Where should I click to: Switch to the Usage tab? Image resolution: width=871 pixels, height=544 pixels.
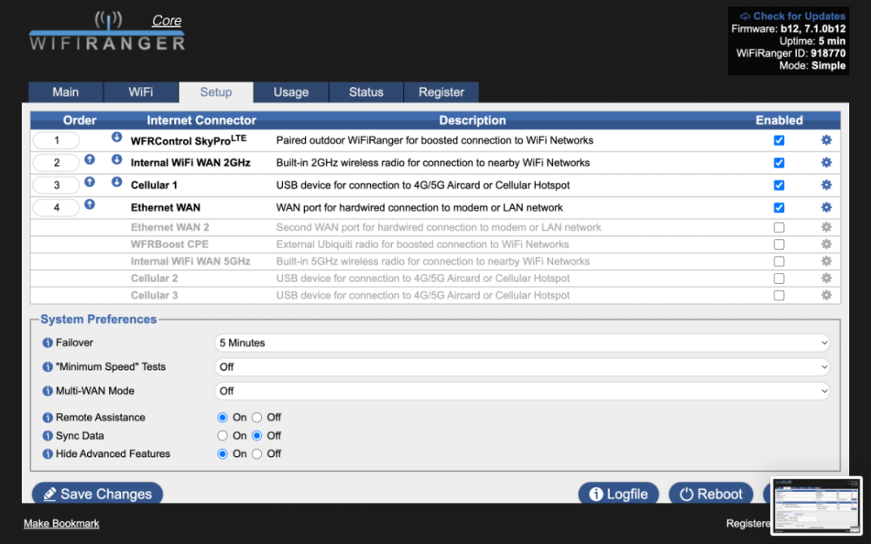point(291,91)
